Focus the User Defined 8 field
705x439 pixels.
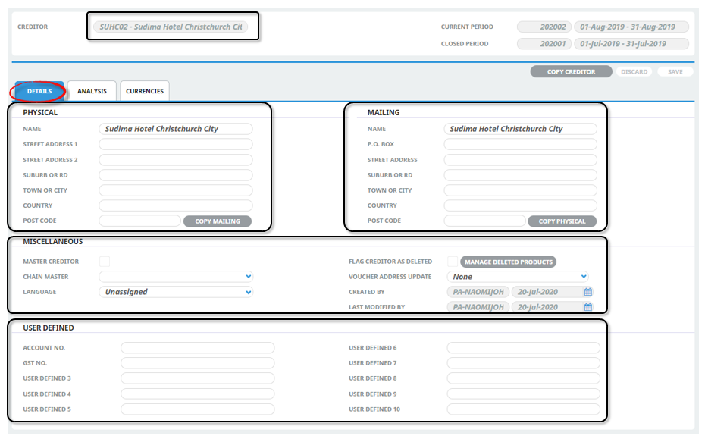[523, 379]
